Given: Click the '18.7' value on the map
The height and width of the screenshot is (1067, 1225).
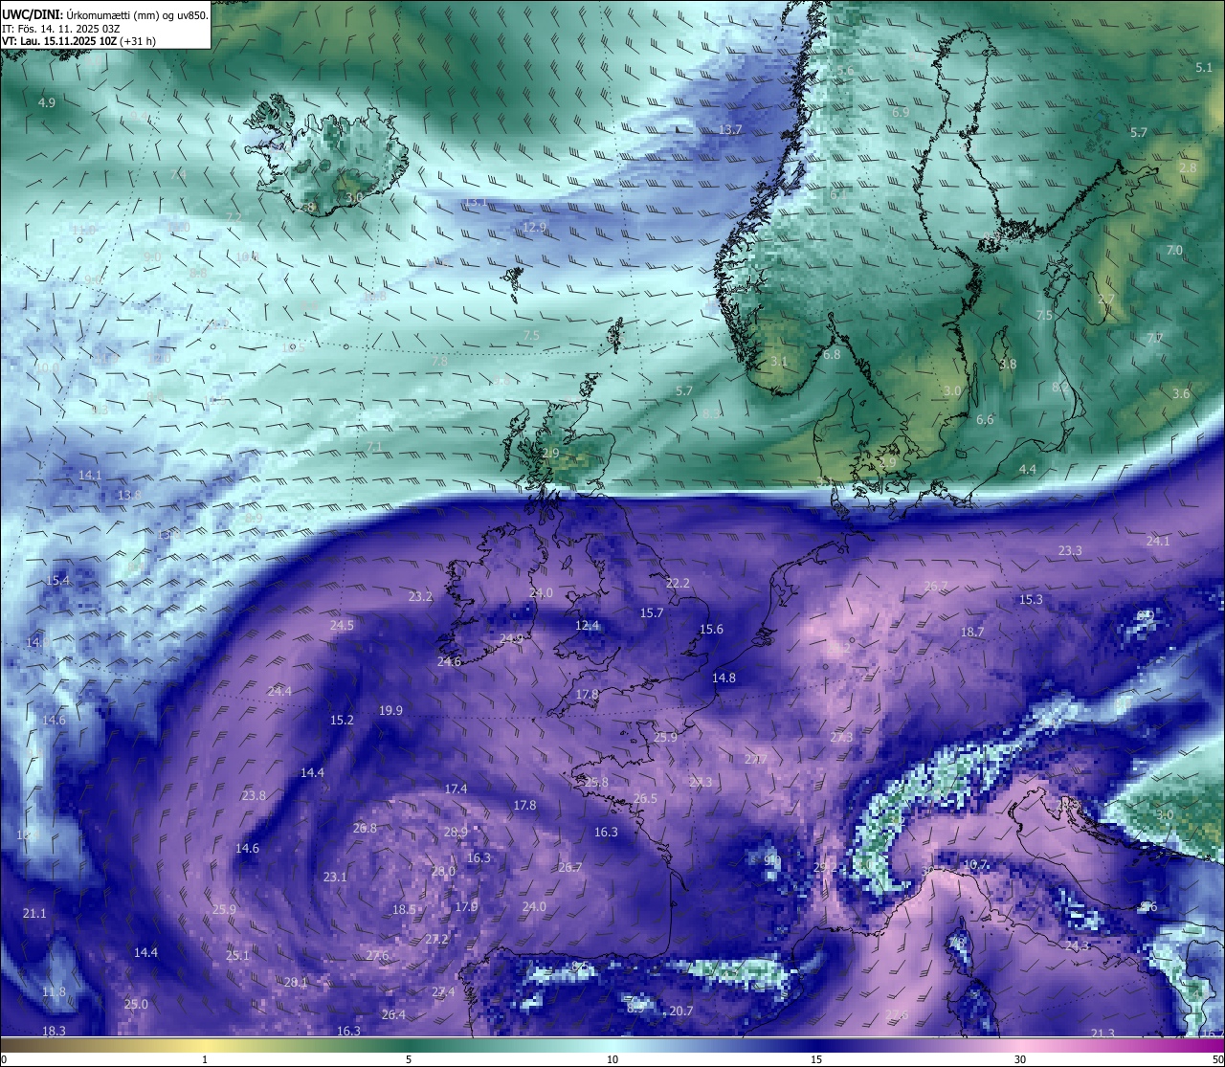Looking at the screenshot, I should [x=972, y=632].
